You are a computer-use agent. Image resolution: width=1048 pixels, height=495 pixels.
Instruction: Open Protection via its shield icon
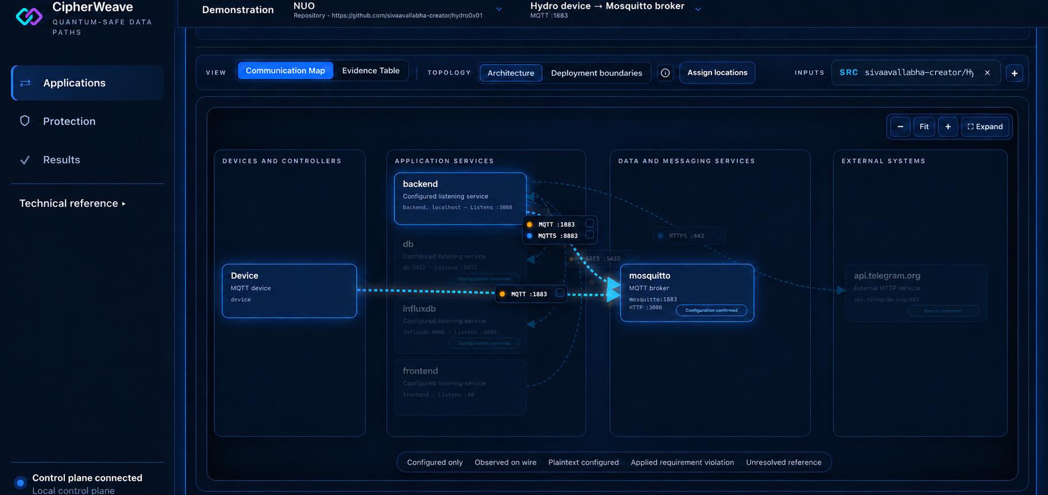click(25, 121)
